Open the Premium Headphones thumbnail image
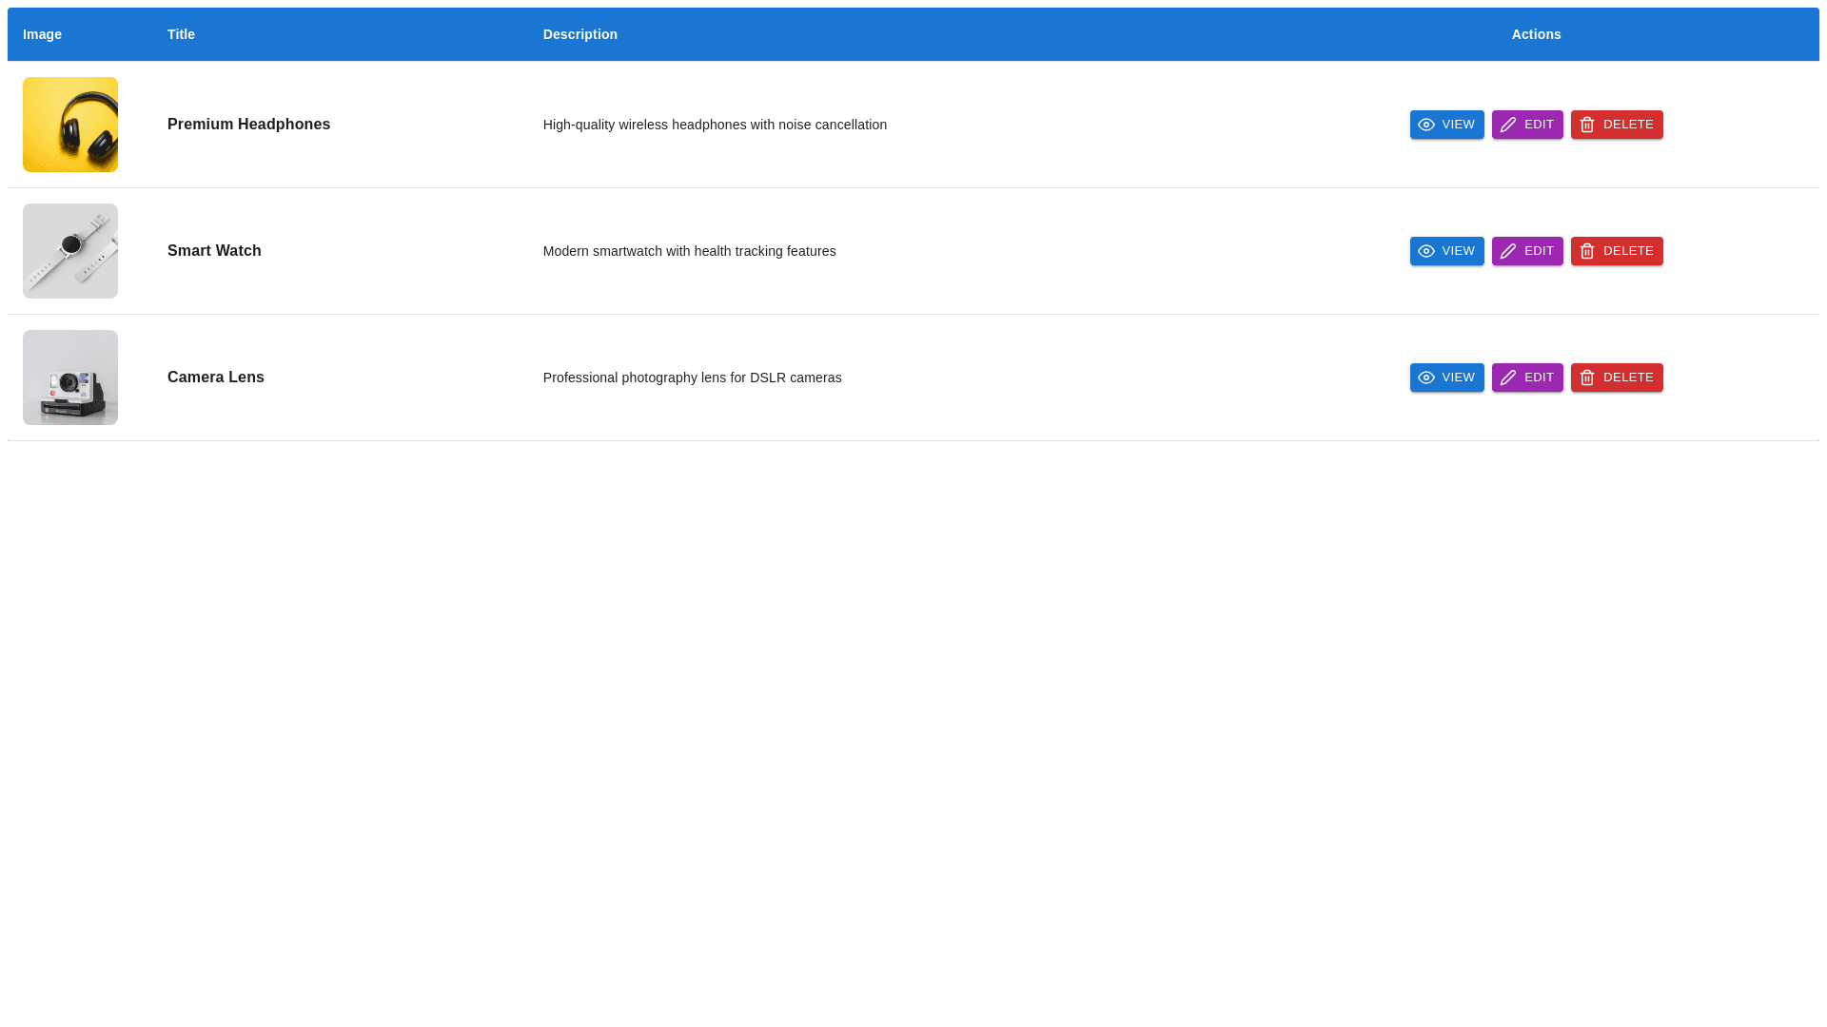 pos(70,125)
